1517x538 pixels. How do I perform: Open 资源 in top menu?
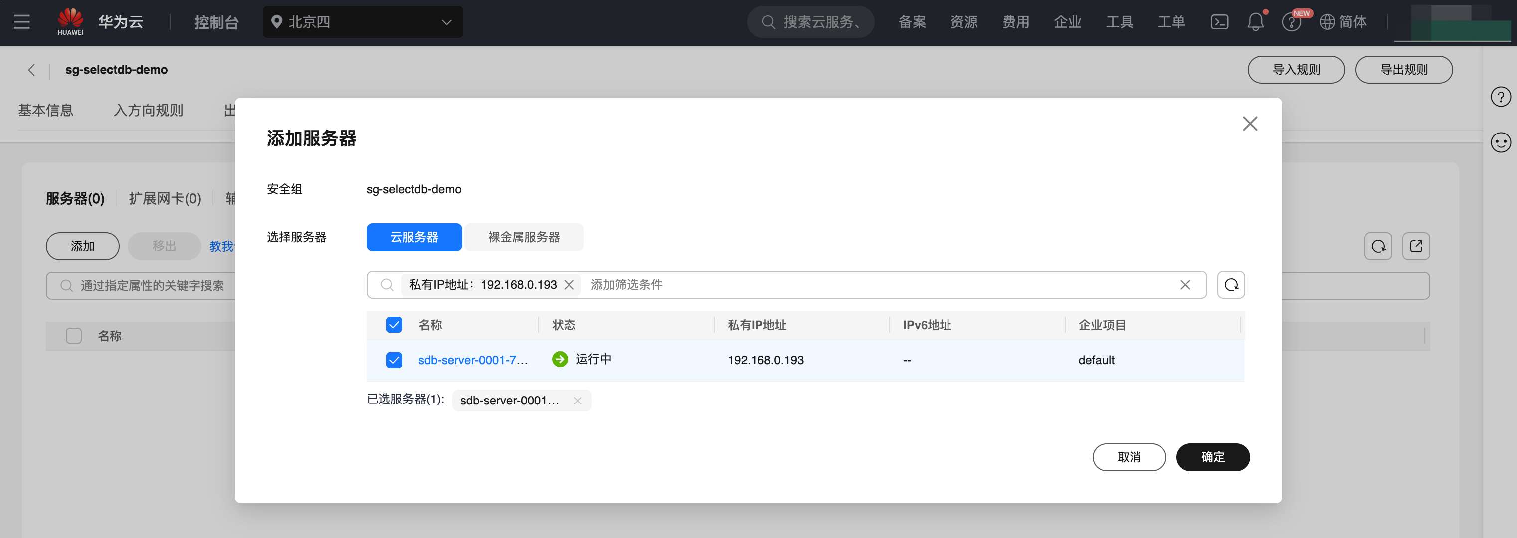(964, 22)
